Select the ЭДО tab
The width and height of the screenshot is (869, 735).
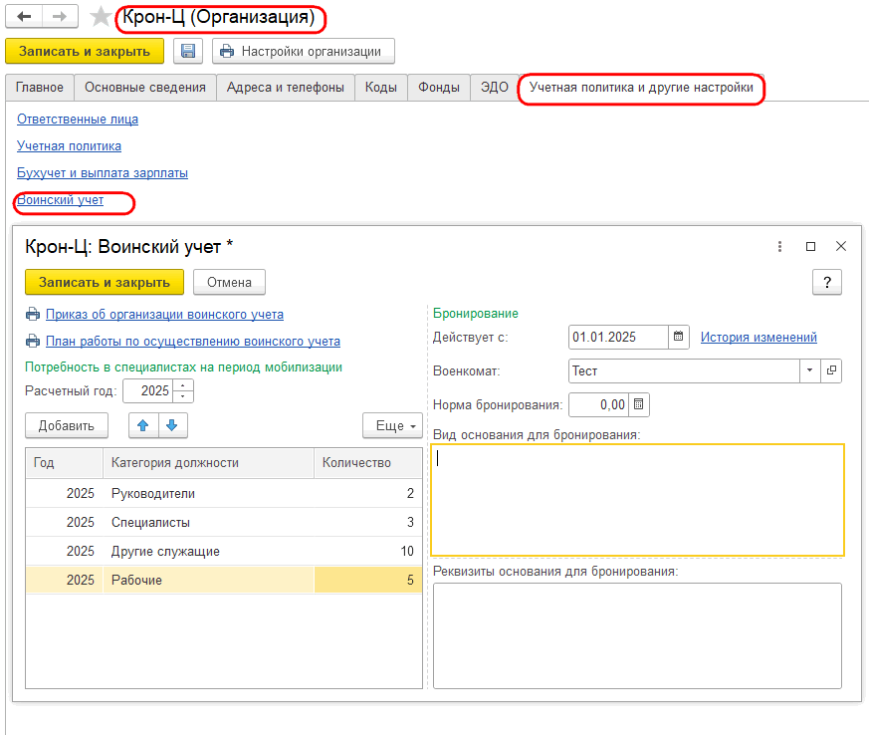click(x=495, y=88)
